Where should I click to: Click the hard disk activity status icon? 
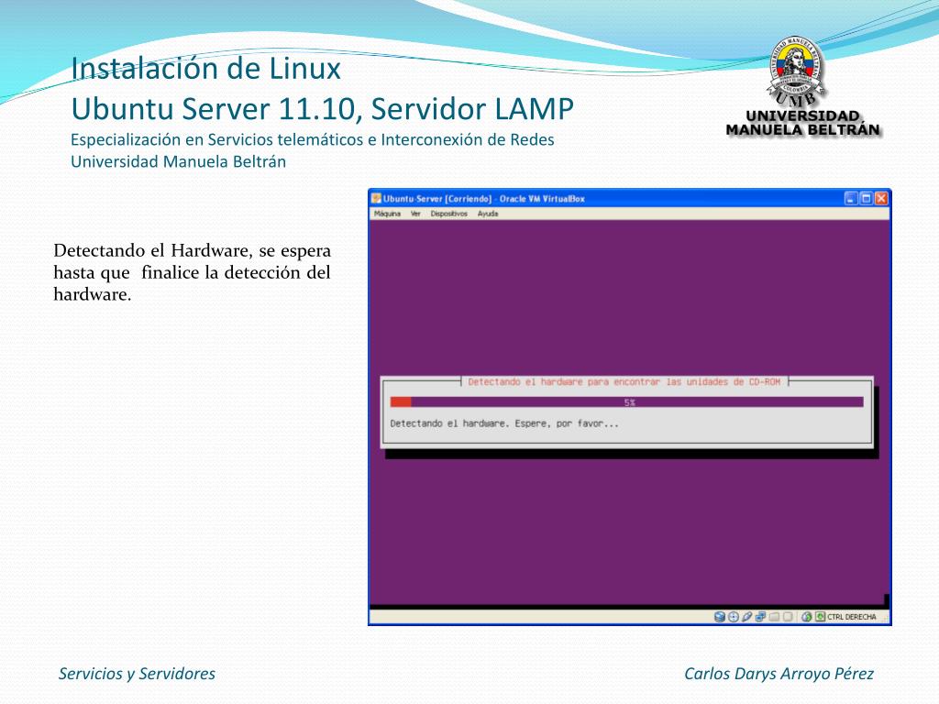tap(720, 617)
